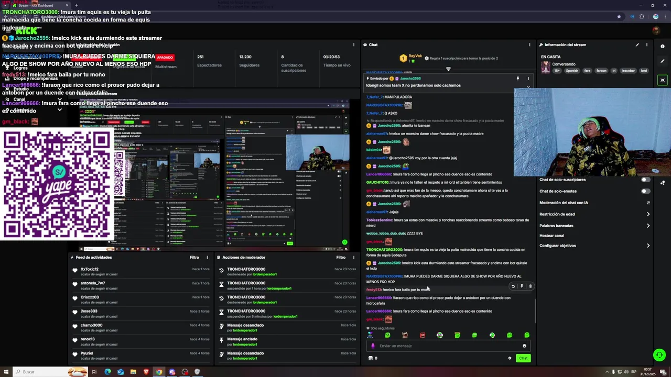671x377 pixels.
Task: Open Información del stream three-dot menu
Action: click(647, 45)
